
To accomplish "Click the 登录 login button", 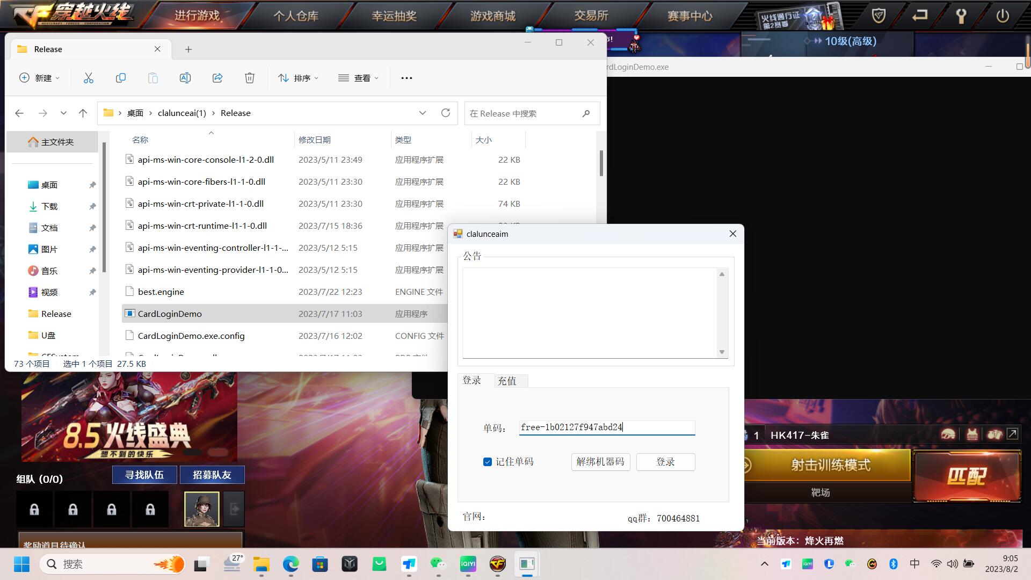I will tap(666, 462).
